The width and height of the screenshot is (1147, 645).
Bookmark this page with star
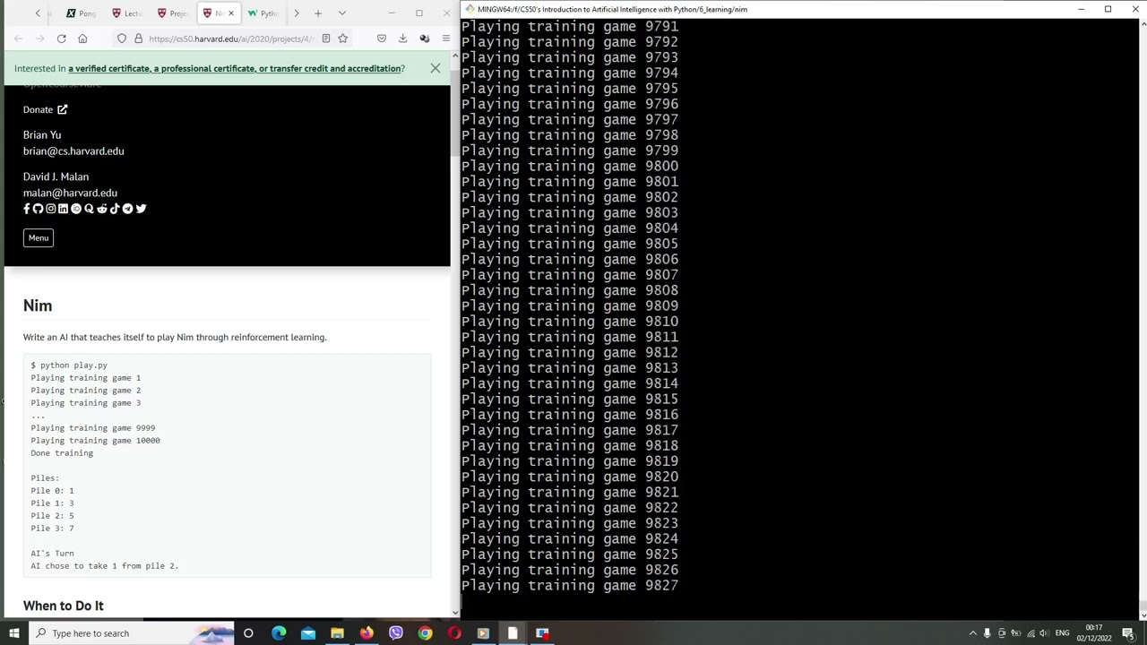click(342, 39)
